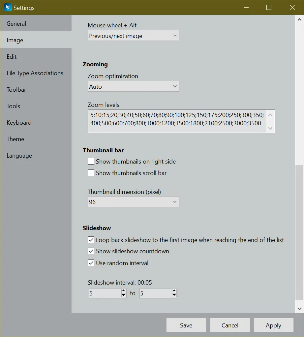Open Thumbnail dimension dropdown

(134, 202)
